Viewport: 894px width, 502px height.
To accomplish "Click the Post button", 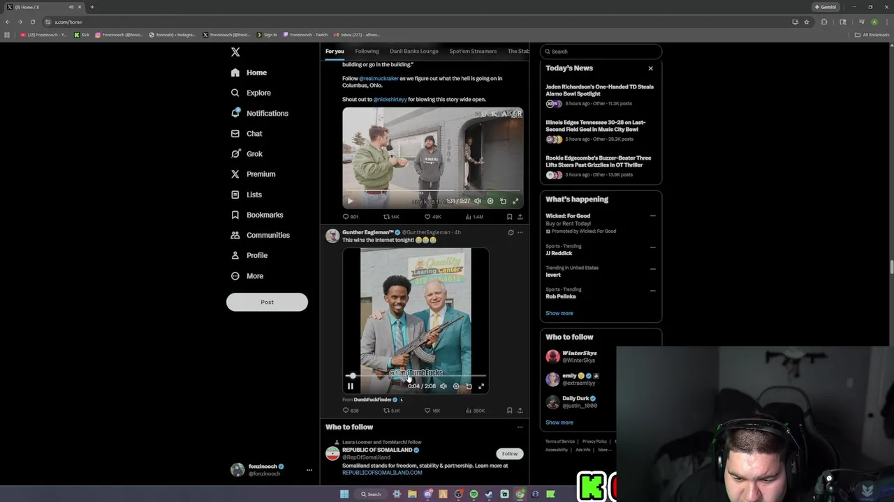I will tap(267, 302).
